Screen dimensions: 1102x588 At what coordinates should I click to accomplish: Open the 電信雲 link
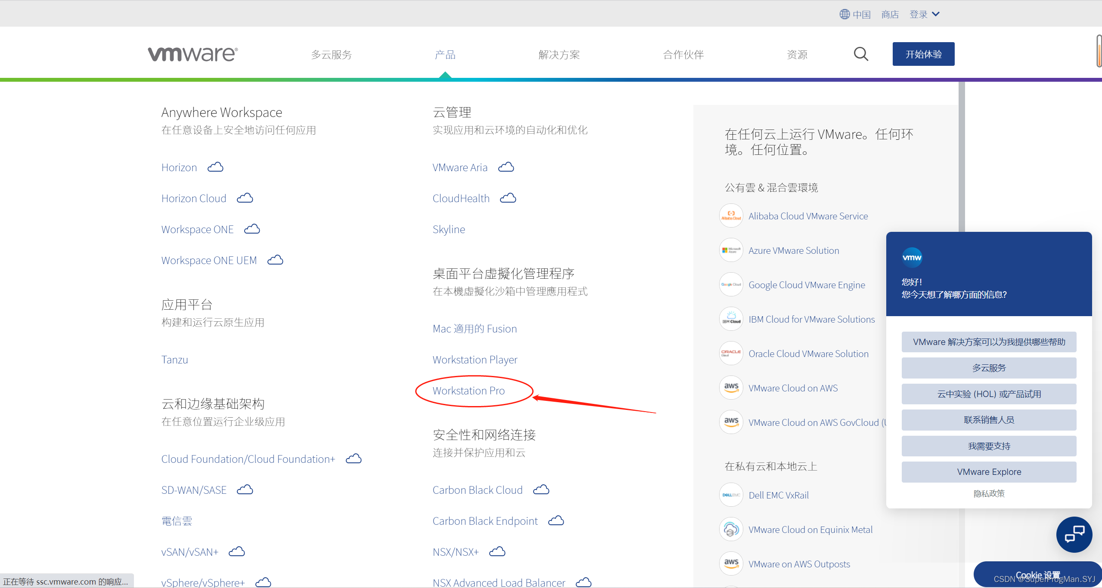pyautogui.click(x=177, y=521)
